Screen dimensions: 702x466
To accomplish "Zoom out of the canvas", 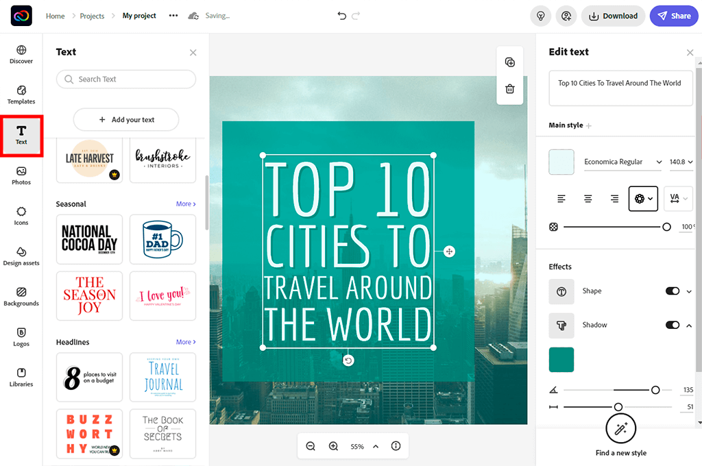I will 311,446.
